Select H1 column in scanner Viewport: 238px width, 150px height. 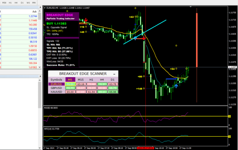tap(91, 80)
